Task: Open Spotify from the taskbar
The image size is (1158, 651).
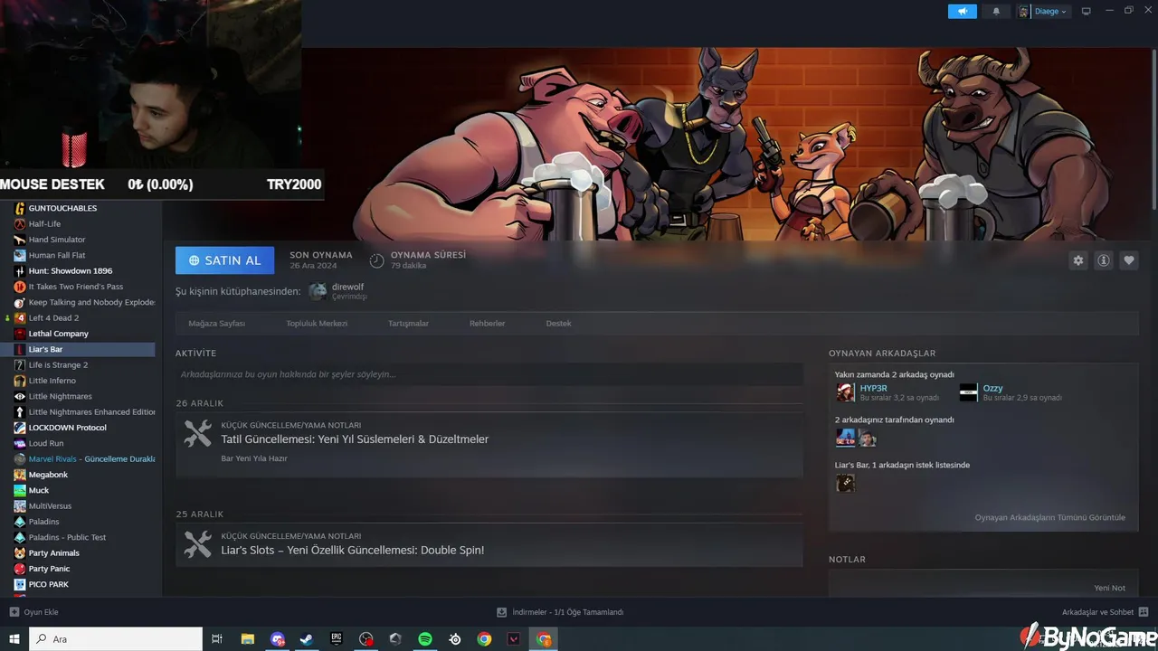Action: click(x=425, y=639)
